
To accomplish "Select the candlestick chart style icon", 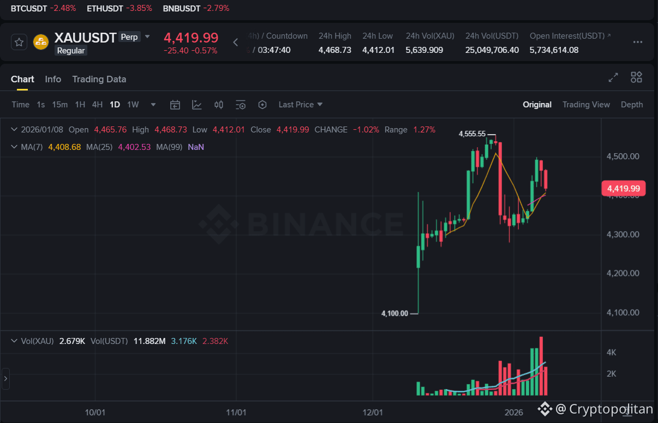I will coord(218,104).
